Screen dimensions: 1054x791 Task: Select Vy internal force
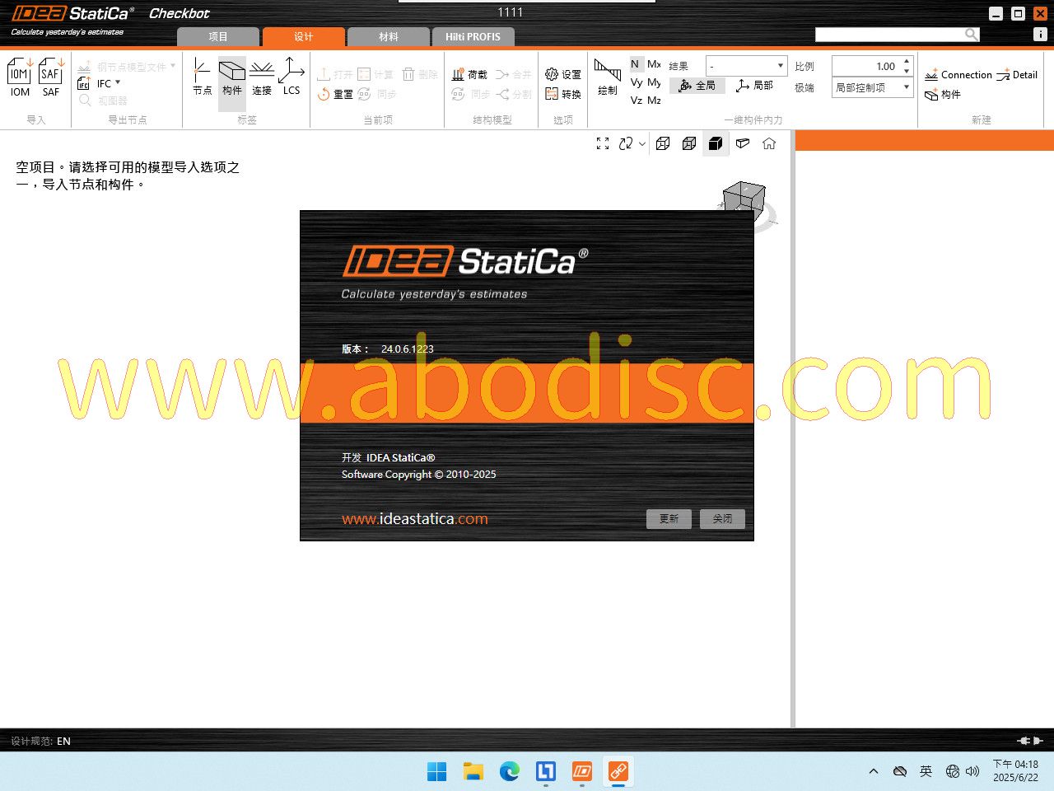point(637,82)
